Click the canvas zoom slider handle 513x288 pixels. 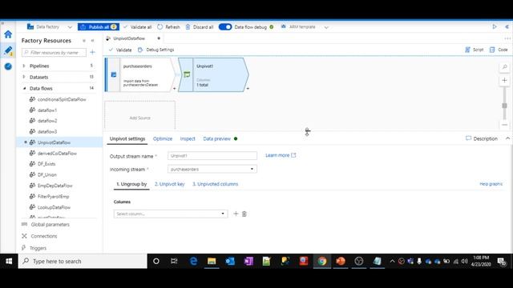(x=504, y=106)
